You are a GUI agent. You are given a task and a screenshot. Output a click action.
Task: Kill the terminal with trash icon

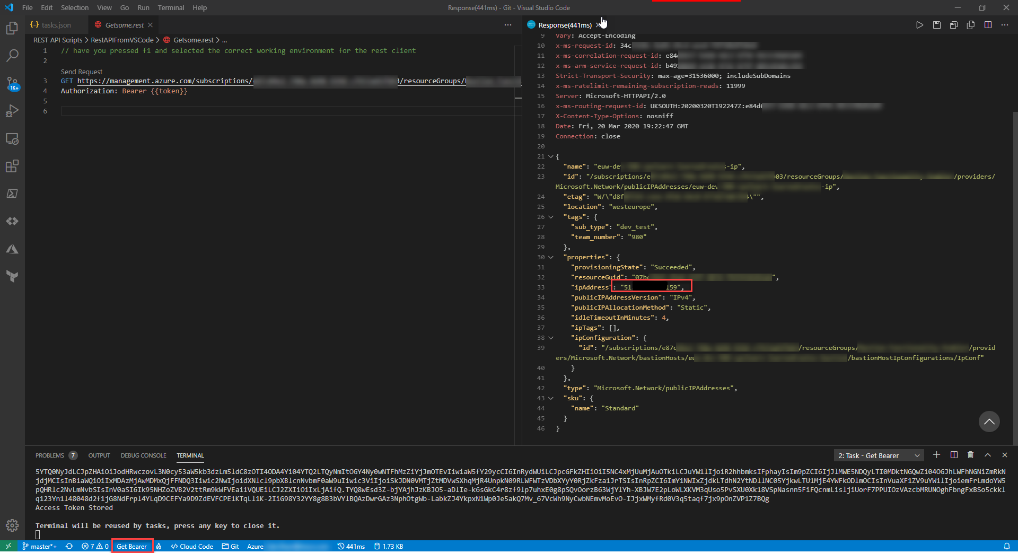pos(971,455)
